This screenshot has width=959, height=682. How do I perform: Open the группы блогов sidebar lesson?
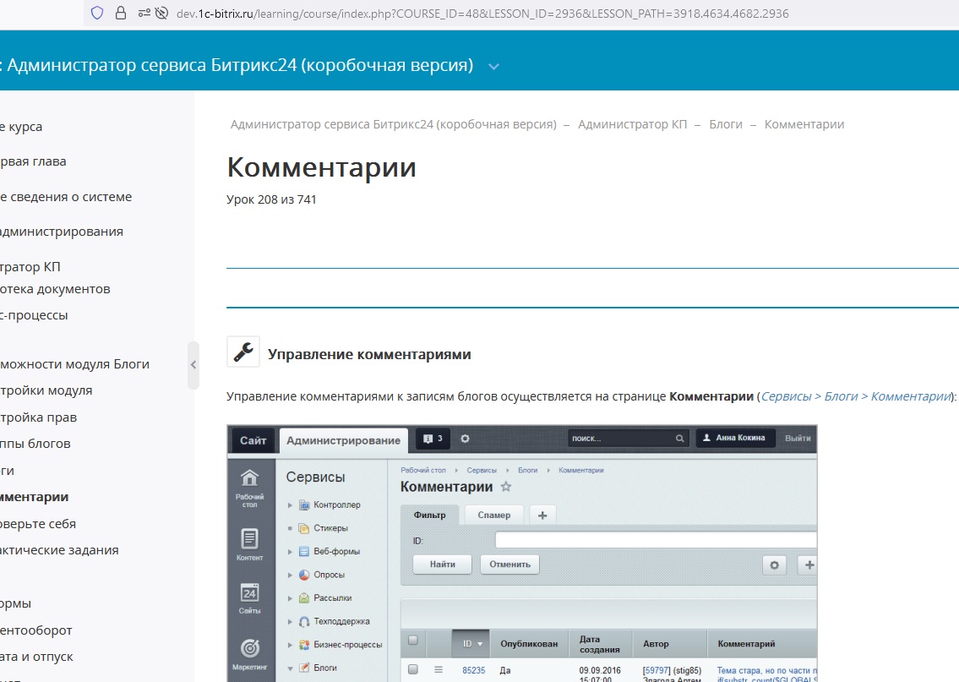[x=35, y=444]
